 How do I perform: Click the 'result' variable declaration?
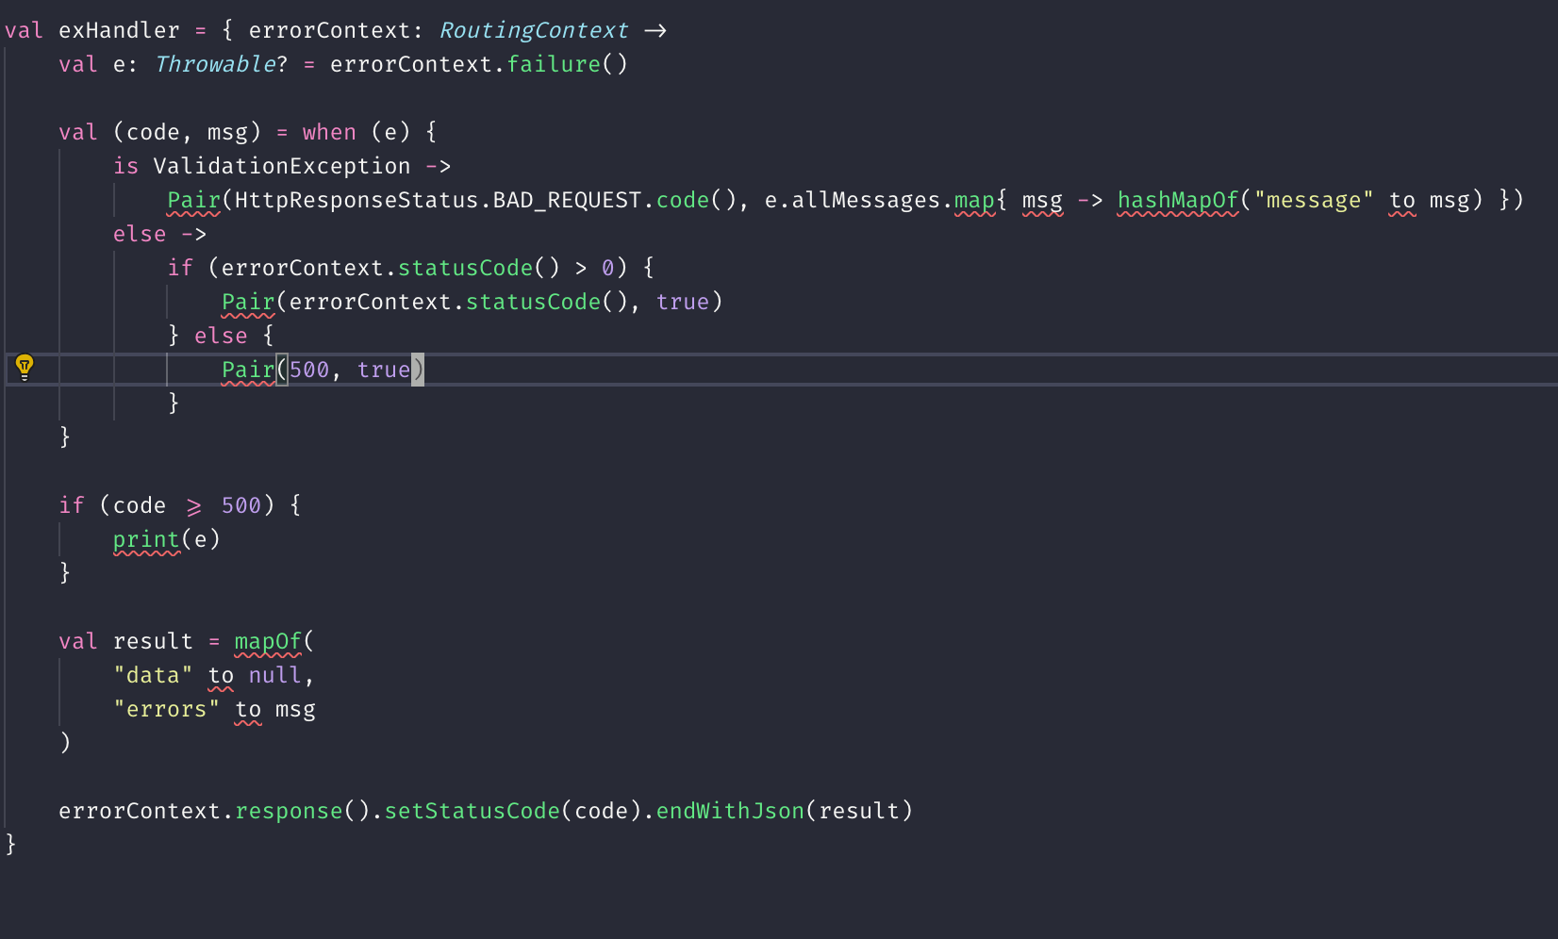point(153,641)
